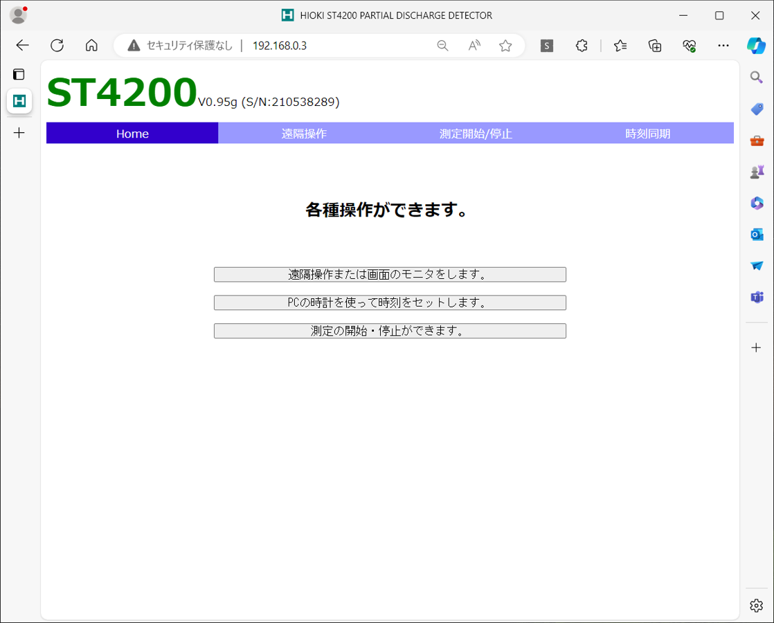Viewport: 774px width, 623px height.
Task: Customize sidebar with plus icon
Action: pos(756,347)
